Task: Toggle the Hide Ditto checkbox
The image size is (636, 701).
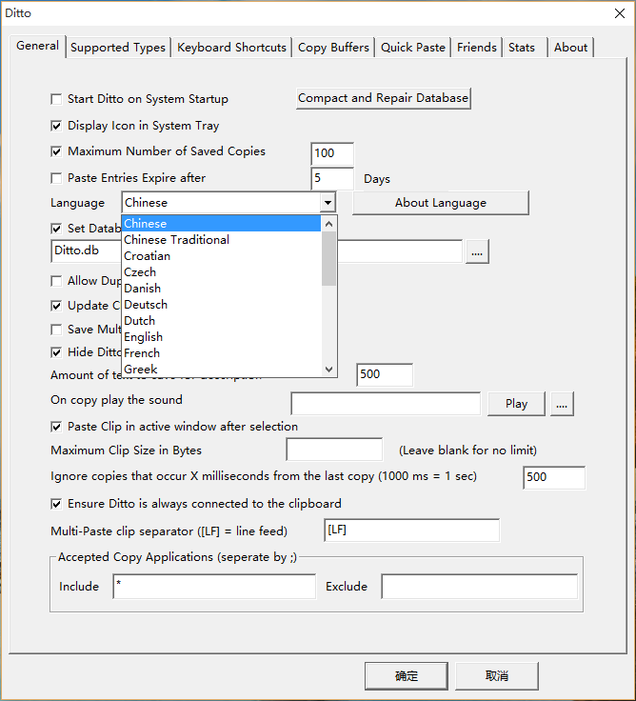Action: pyautogui.click(x=56, y=352)
